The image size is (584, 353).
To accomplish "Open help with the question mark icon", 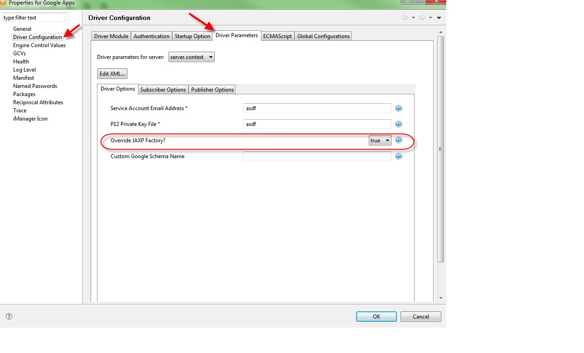I will [x=9, y=316].
